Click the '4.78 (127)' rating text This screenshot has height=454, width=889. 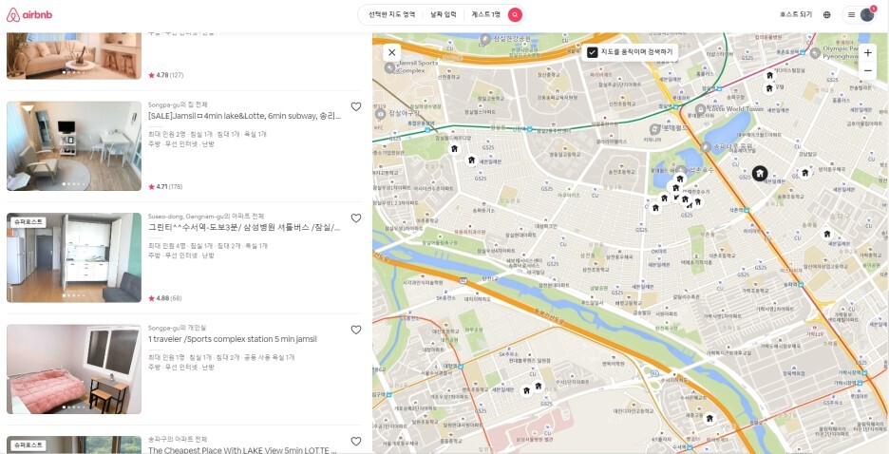click(x=165, y=75)
